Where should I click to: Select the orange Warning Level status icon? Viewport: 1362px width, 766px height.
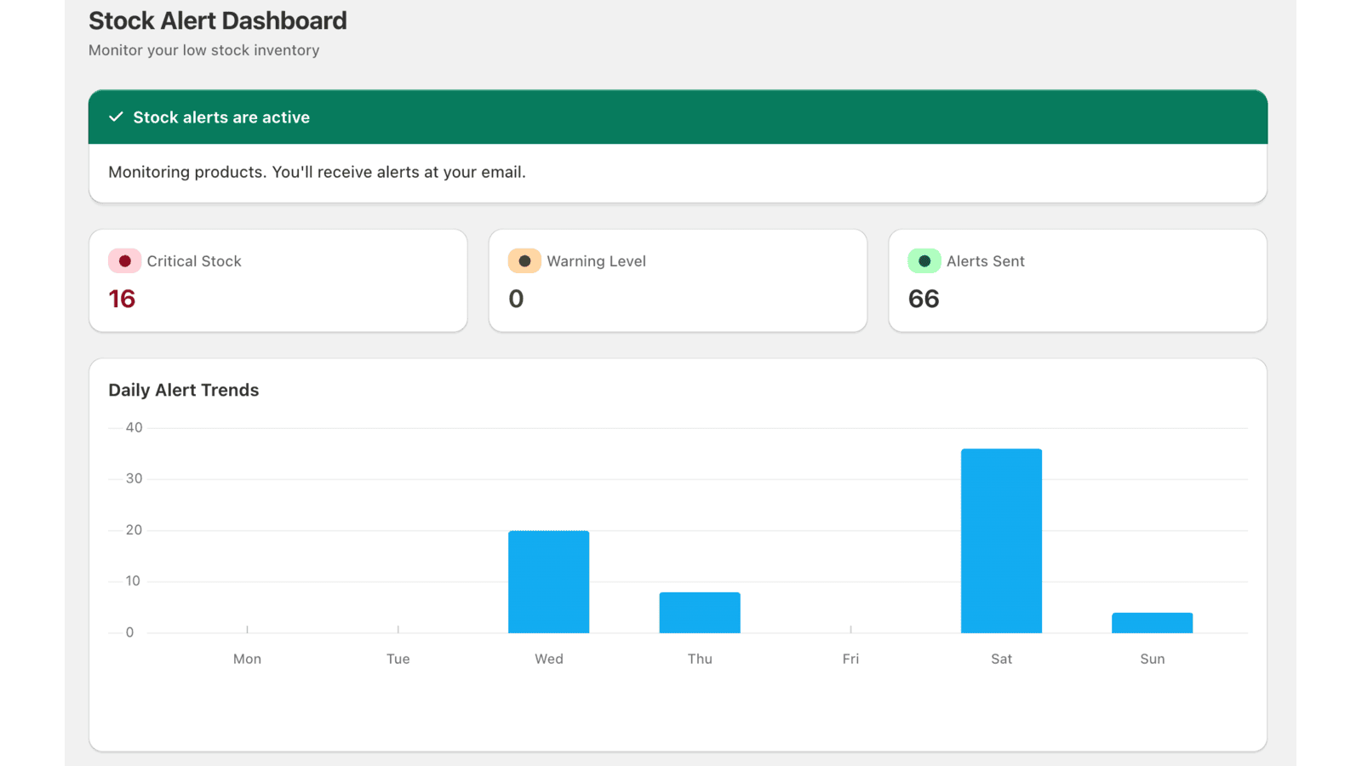tap(524, 260)
